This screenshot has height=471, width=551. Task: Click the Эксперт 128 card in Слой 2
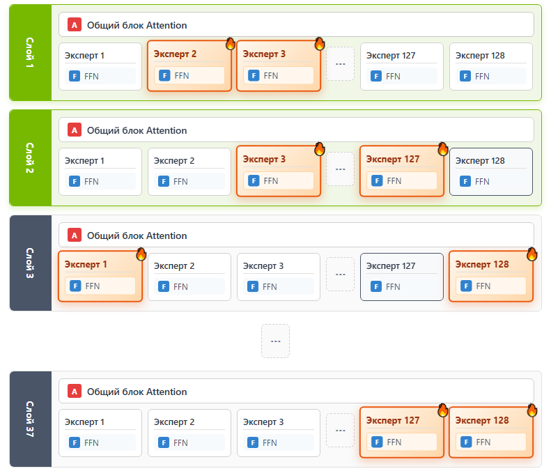tap(491, 171)
